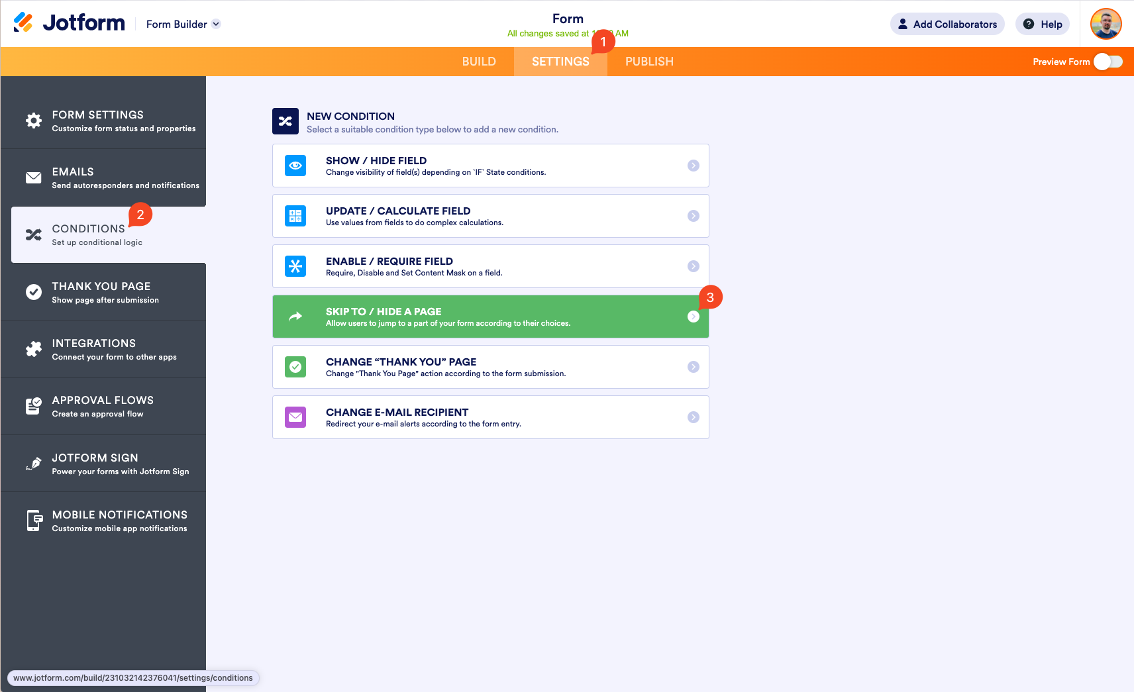Click the Help button
This screenshot has width=1134, height=692.
point(1043,24)
